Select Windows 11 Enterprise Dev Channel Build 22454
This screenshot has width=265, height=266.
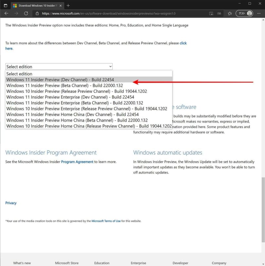pyautogui.click(x=89, y=97)
